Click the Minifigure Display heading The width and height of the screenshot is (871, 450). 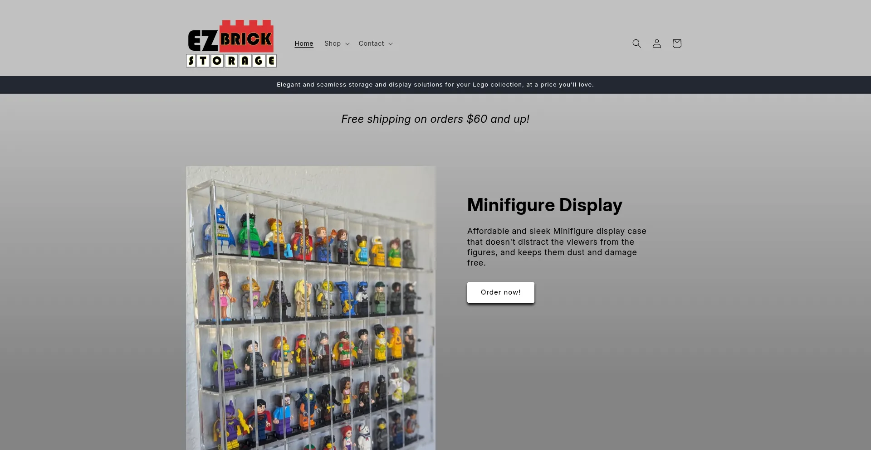545,205
